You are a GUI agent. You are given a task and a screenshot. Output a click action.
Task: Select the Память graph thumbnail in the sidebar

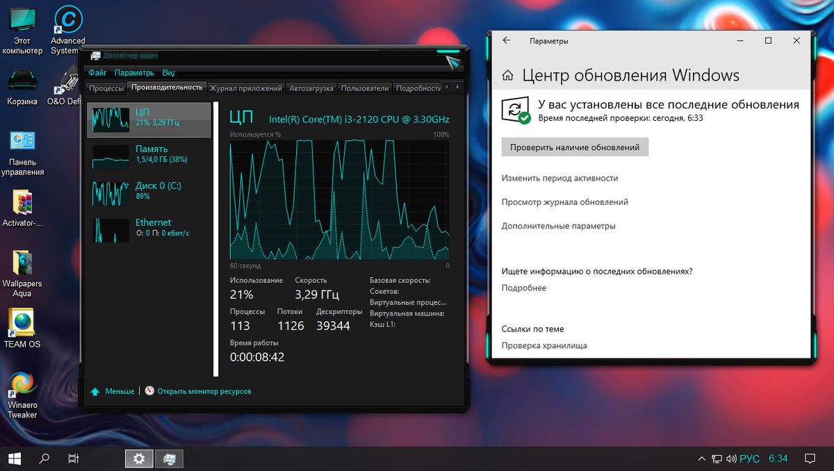pyautogui.click(x=111, y=157)
